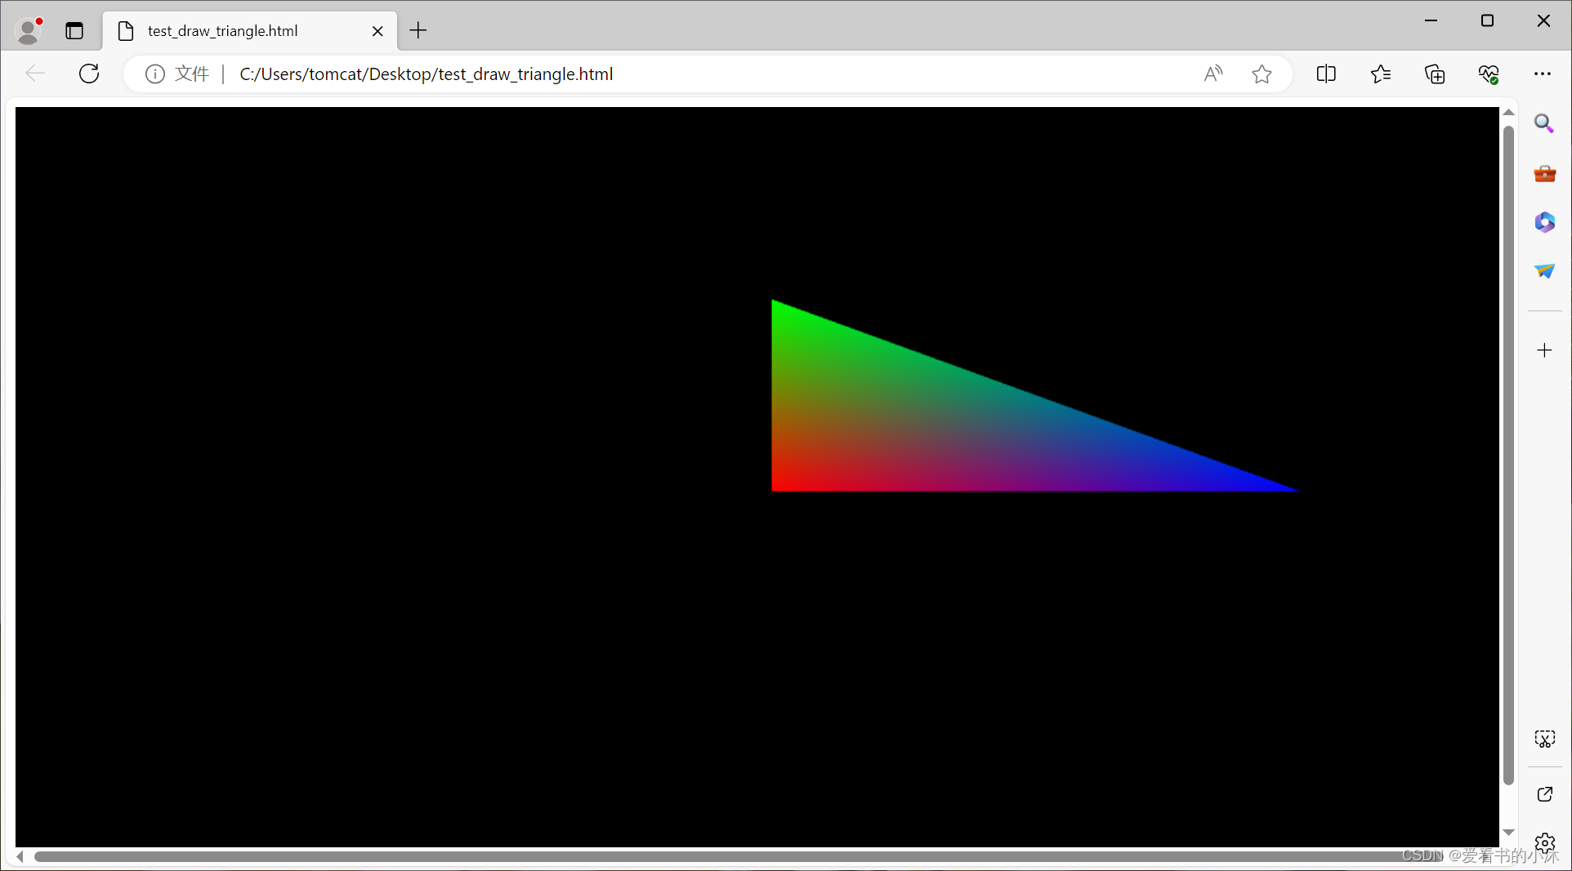Open a new tab with plus button
Image resolution: width=1572 pixels, height=871 pixels.
coord(418,31)
